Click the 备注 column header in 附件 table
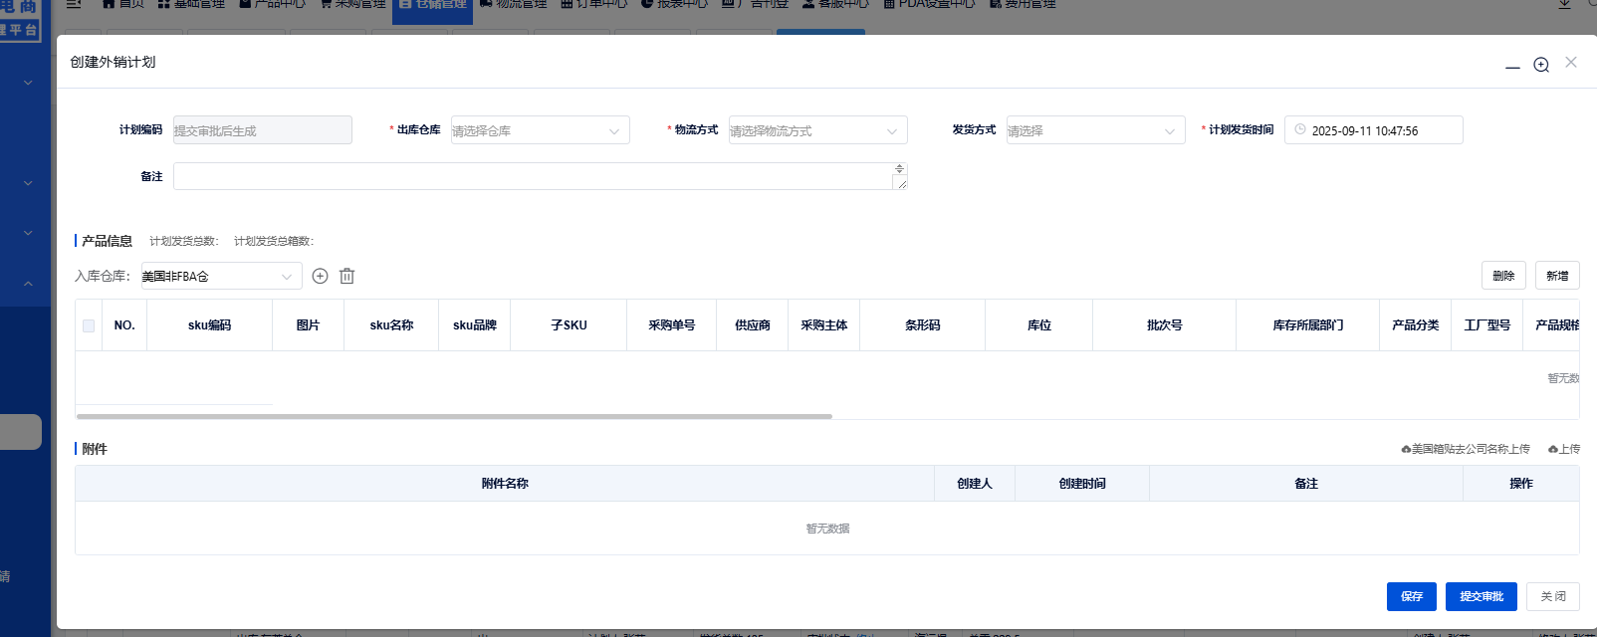The height and width of the screenshot is (637, 1597). coord(1306,484)
